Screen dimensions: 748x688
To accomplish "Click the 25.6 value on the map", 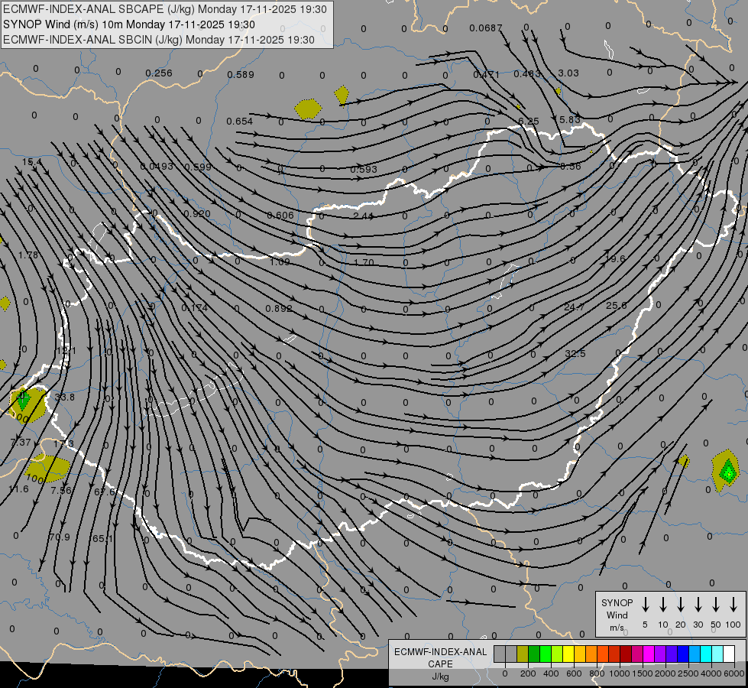I will [x=616, y=306].
